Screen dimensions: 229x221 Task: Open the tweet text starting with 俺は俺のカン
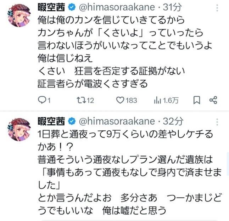tap(125, 52)
